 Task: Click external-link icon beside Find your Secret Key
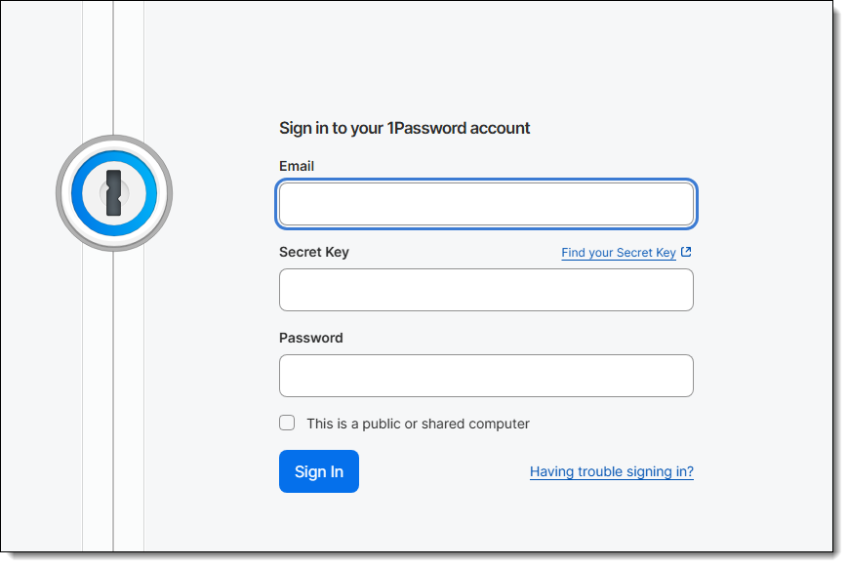(x=686, y=252)
